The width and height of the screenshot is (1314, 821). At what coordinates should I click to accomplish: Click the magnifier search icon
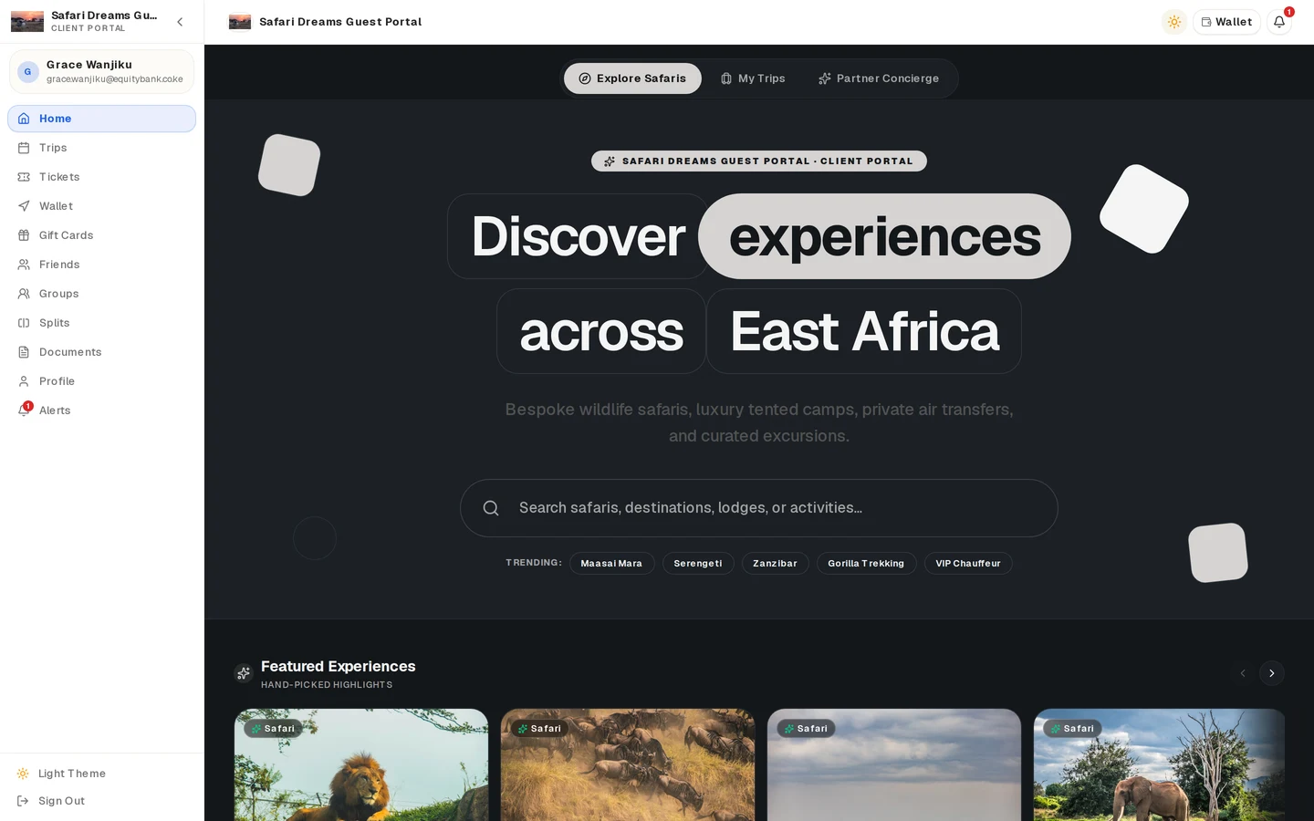491,508
